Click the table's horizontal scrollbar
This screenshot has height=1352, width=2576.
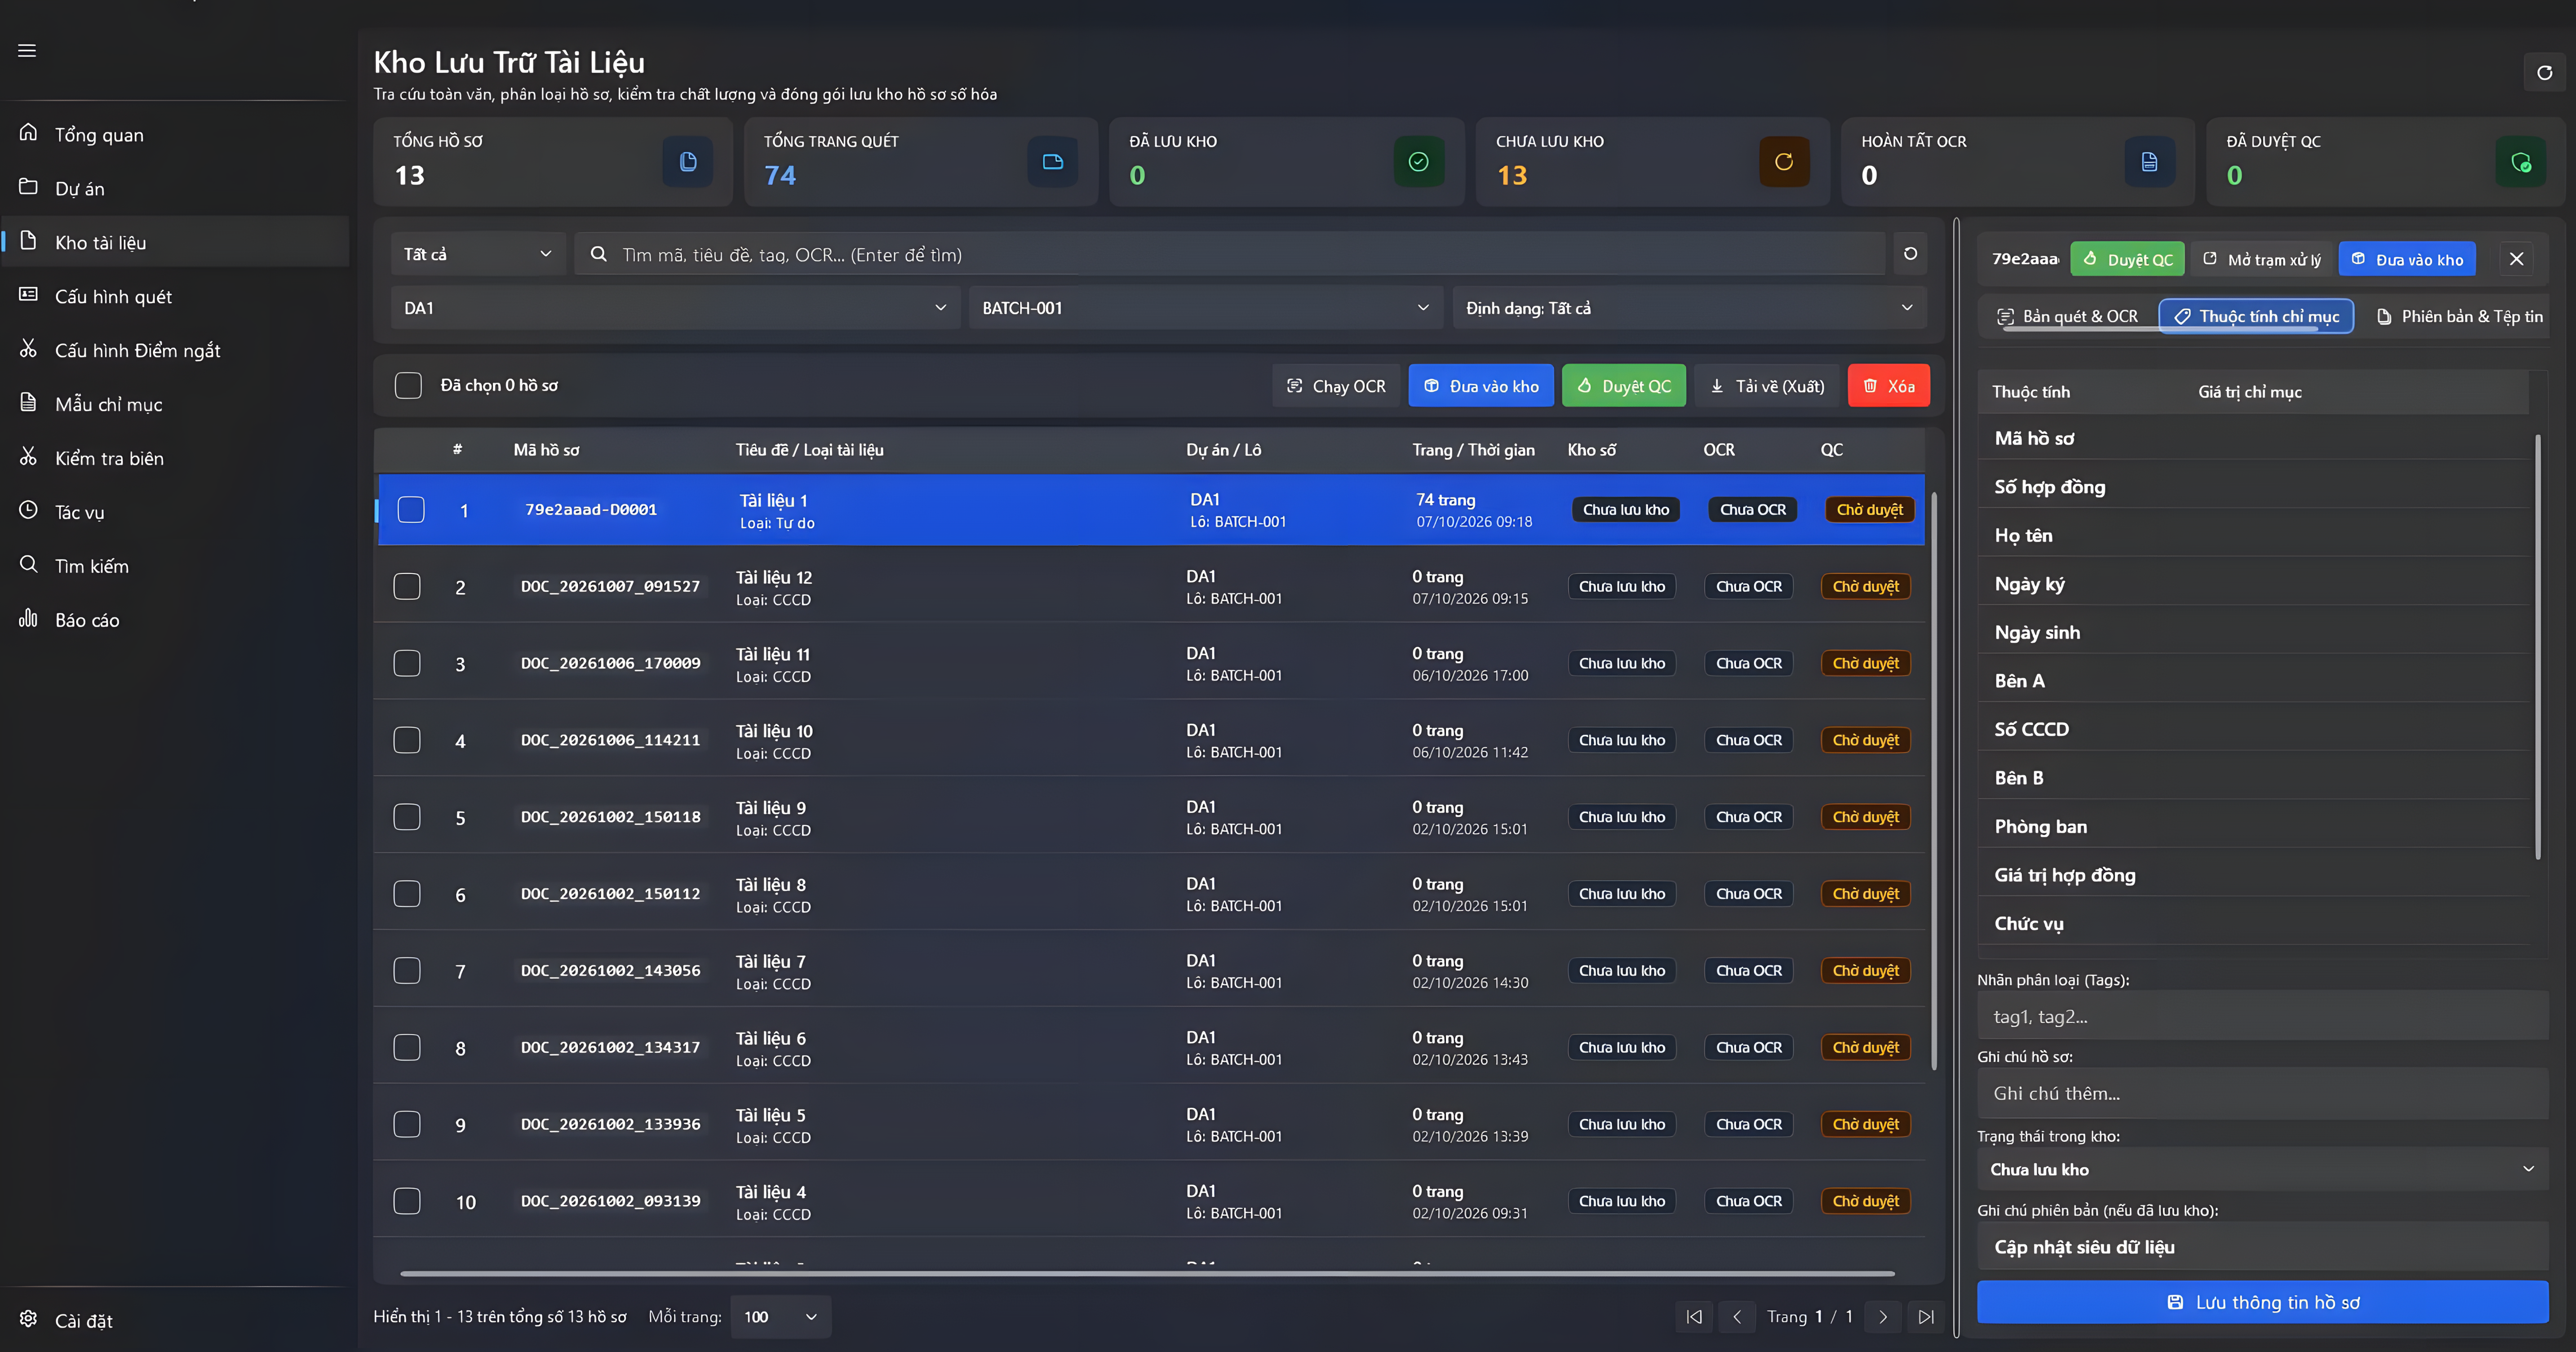coord(1147,1274)
